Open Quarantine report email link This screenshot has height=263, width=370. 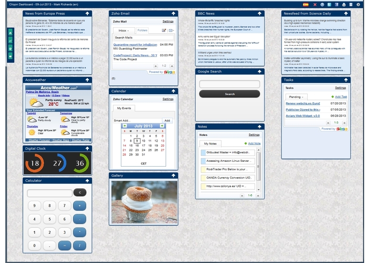click(135, 45)
